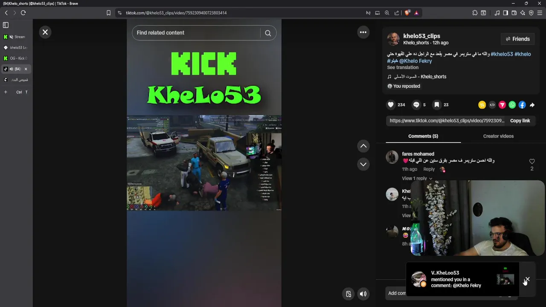Screen dimensions: 546x307
Task: Close the (84) TikTok tab
Action: pyautogui.click(x=26, y=69)
